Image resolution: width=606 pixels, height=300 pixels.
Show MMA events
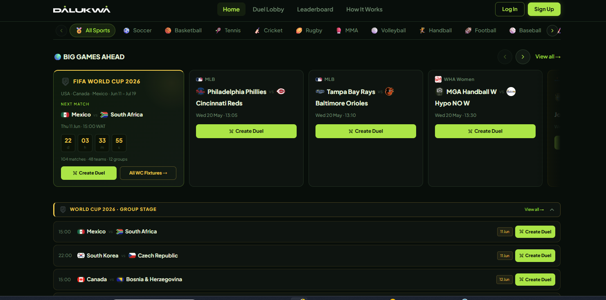click(x=347, y=31)
